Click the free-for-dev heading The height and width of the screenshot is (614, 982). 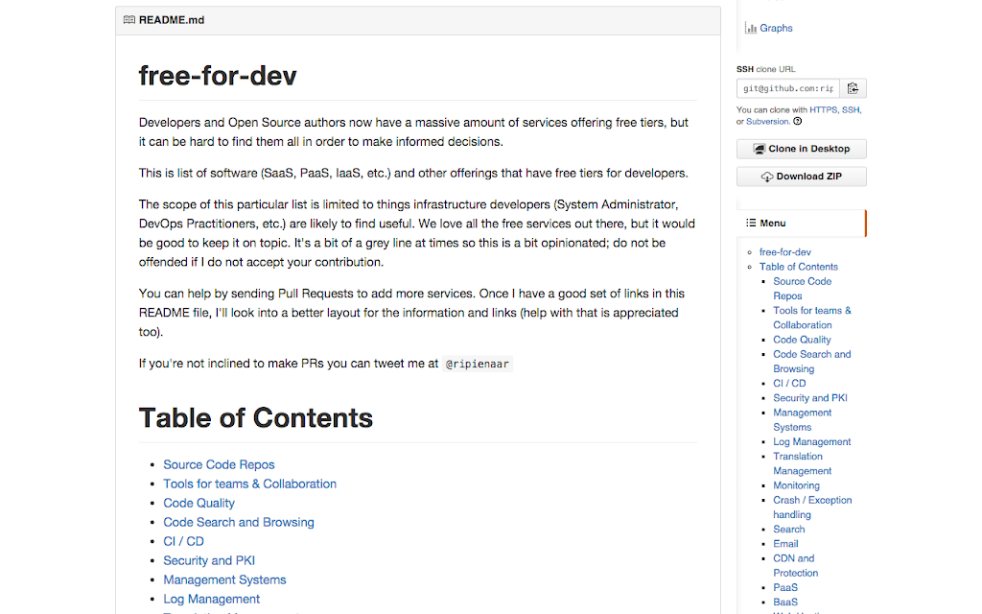[x=218, y=76]
